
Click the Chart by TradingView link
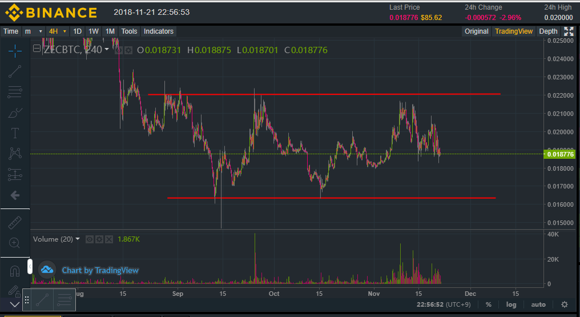(x=100, y=270)
